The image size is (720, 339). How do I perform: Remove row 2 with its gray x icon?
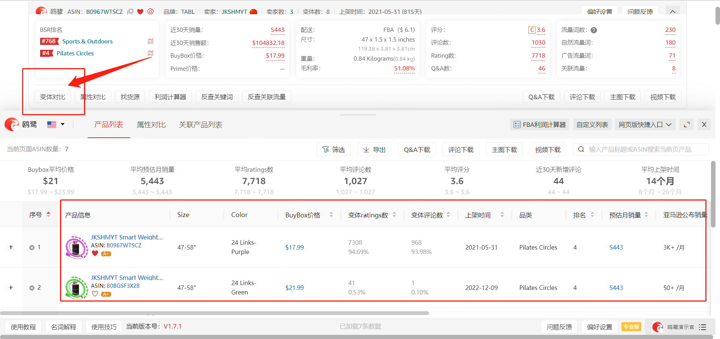click(32, 288)
